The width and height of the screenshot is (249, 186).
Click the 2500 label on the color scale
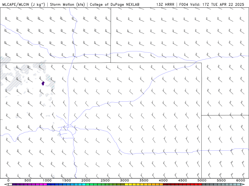105,180
